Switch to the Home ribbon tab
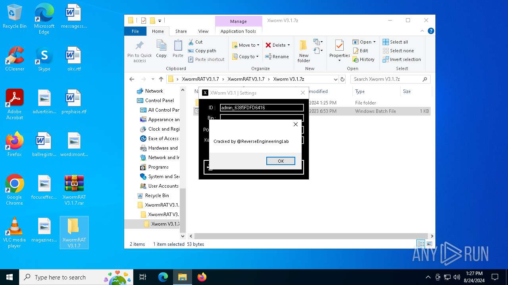Screen dimensions: 508x285 (158, 31)
